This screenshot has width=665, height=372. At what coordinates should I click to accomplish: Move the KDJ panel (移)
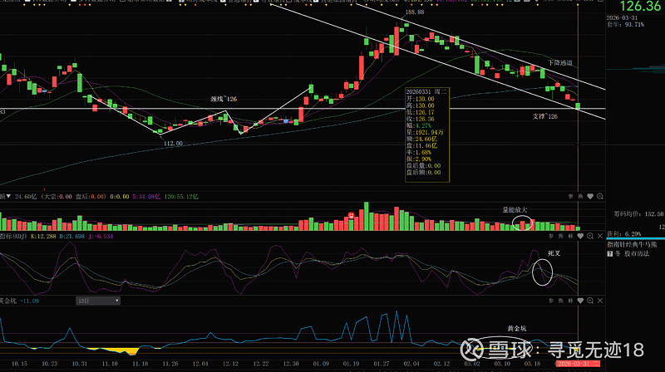coord(570,236)
